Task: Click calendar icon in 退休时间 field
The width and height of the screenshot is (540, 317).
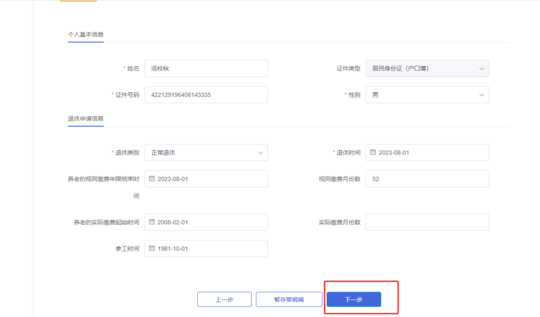Action: 373,152
